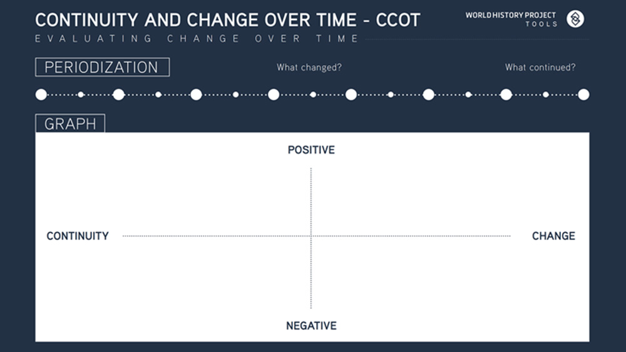This screenshot has width=626, height=352.
Task: Select the CHANGE axis label
Action: coord(553,236)
